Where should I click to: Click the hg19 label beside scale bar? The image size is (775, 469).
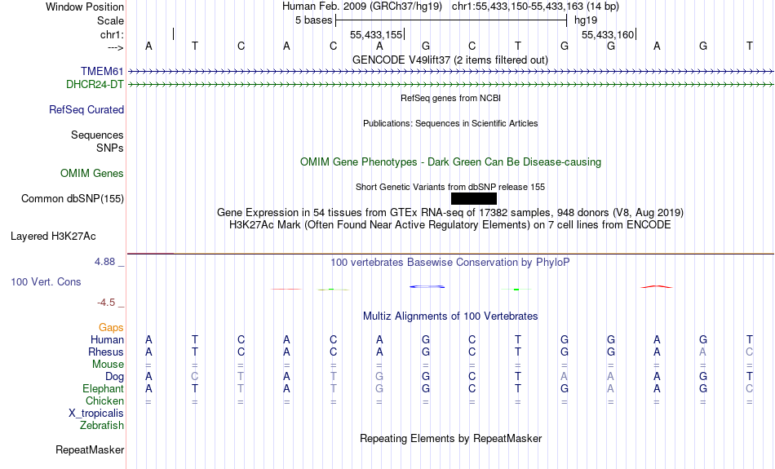pyautogui.click(x=586, y=20)
